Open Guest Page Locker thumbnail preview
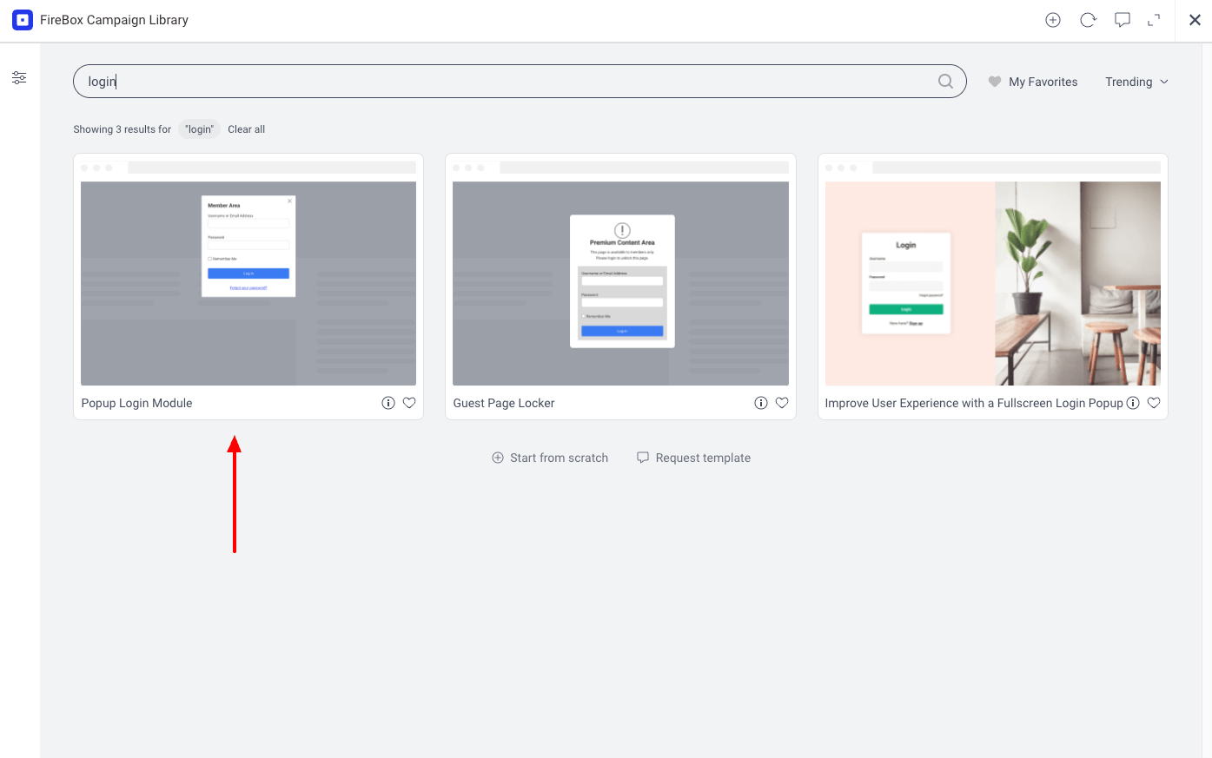This screenshot has height=758, width=1212. 620,283
